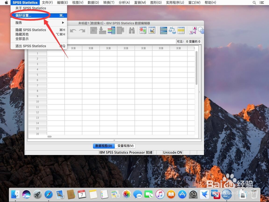This screenshot has height=202, width=269.
Task: Open the 视图(V) menu
Action: click(78, 3)
